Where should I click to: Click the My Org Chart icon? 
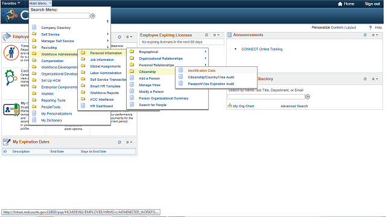point(230,106)
